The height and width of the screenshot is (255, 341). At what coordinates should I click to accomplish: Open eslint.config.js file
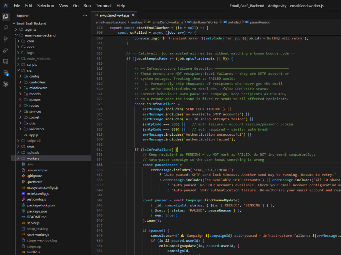38,193
